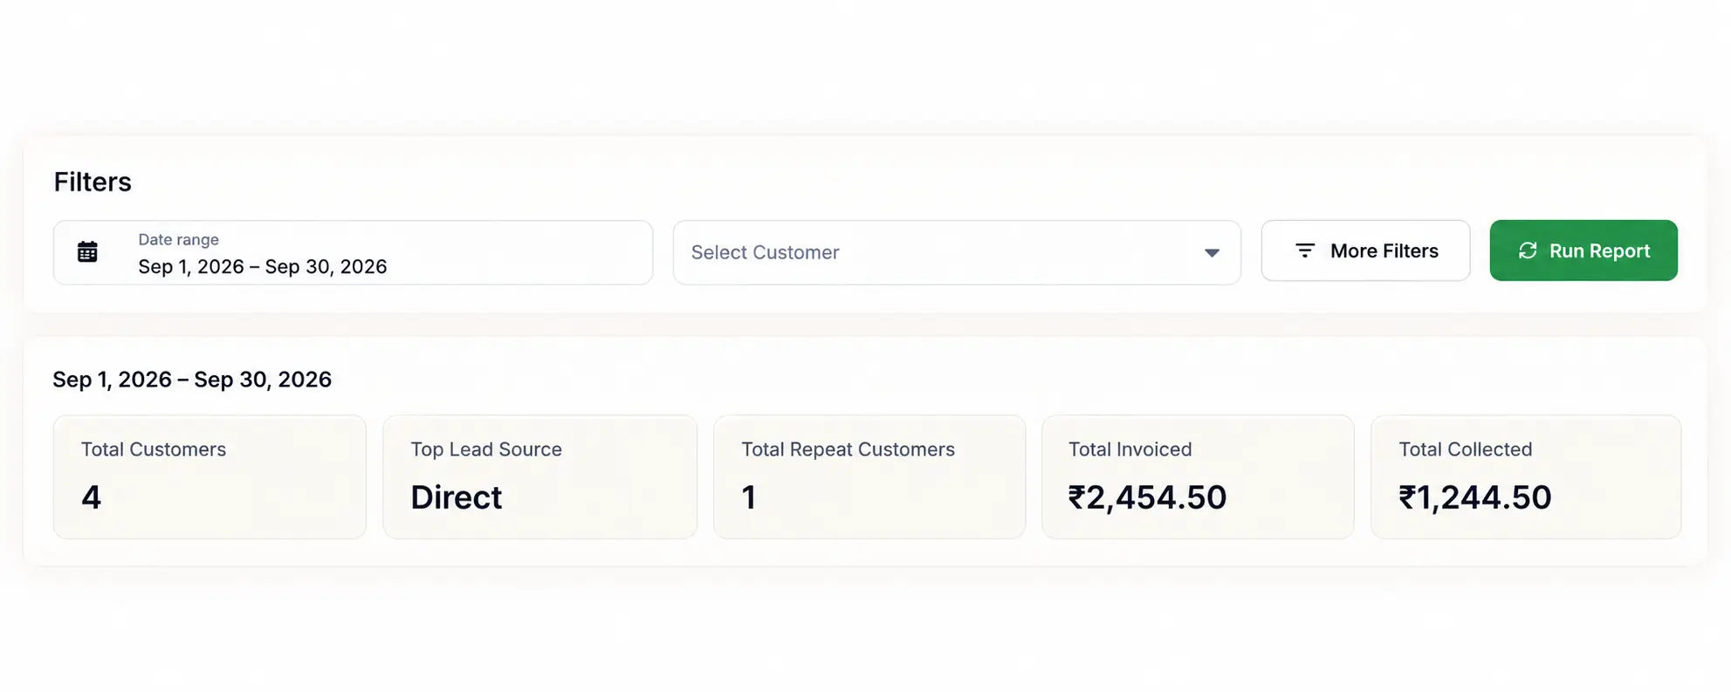
Task: Click the ₹2,454.50 invoiced amount
Action: tap(1147, 497)
